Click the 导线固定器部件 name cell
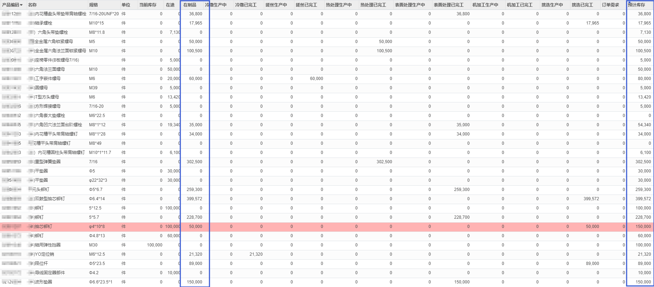654x287 pixels. [50, 273]
